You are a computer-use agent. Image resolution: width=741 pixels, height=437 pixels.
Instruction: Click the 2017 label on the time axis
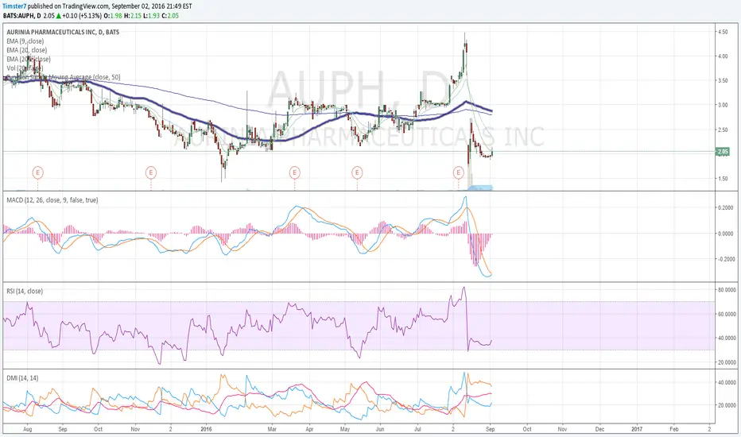tap(637, 429)
